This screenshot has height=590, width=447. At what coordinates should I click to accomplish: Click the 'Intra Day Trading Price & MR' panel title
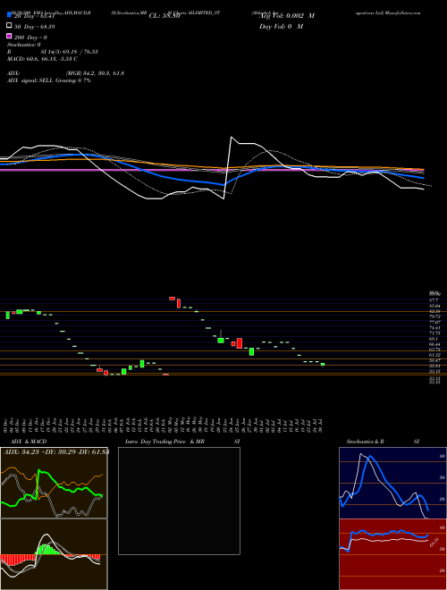[164, 442]
